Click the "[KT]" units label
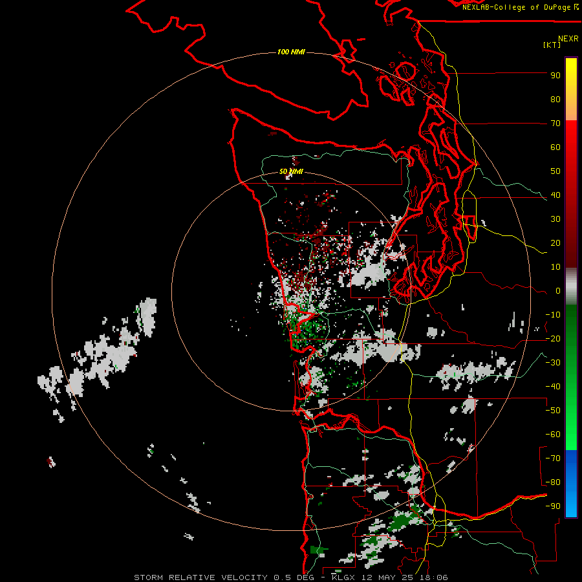The image size is (582, 582). (552, 45)
